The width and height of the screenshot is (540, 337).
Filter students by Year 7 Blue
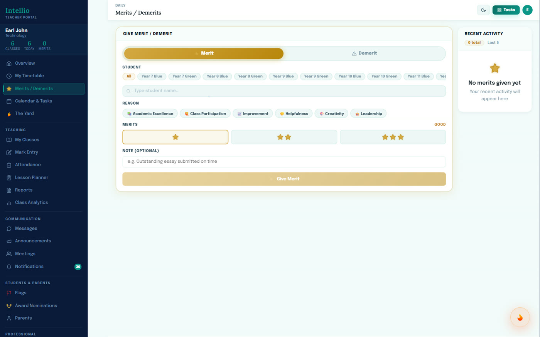coord(152,76)
